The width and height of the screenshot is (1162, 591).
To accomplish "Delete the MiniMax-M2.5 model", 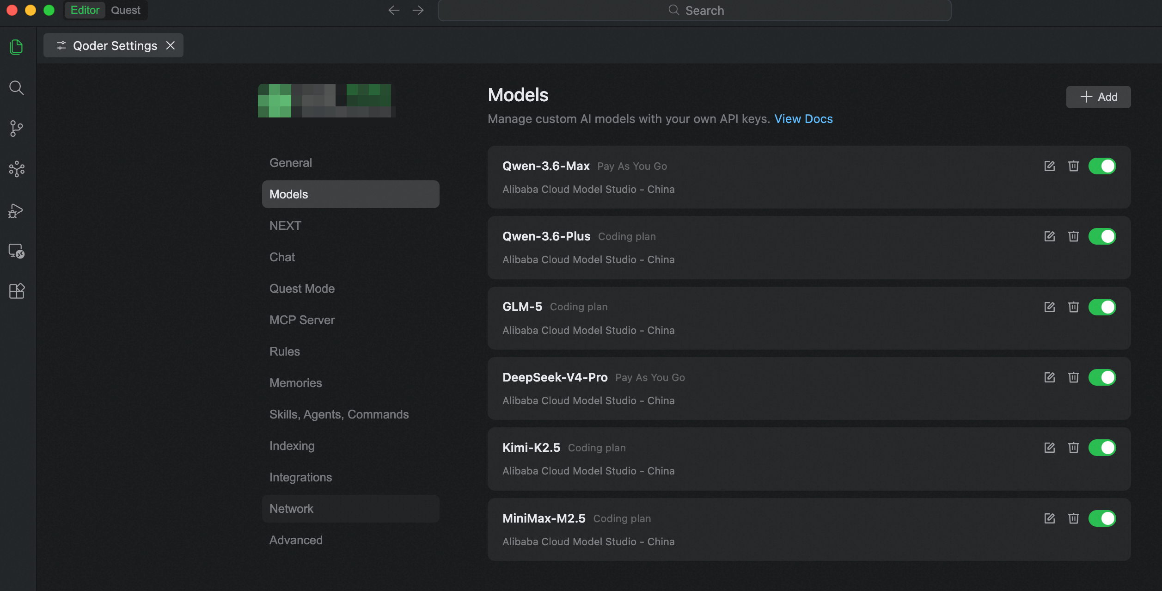I will click(1073, 518).
